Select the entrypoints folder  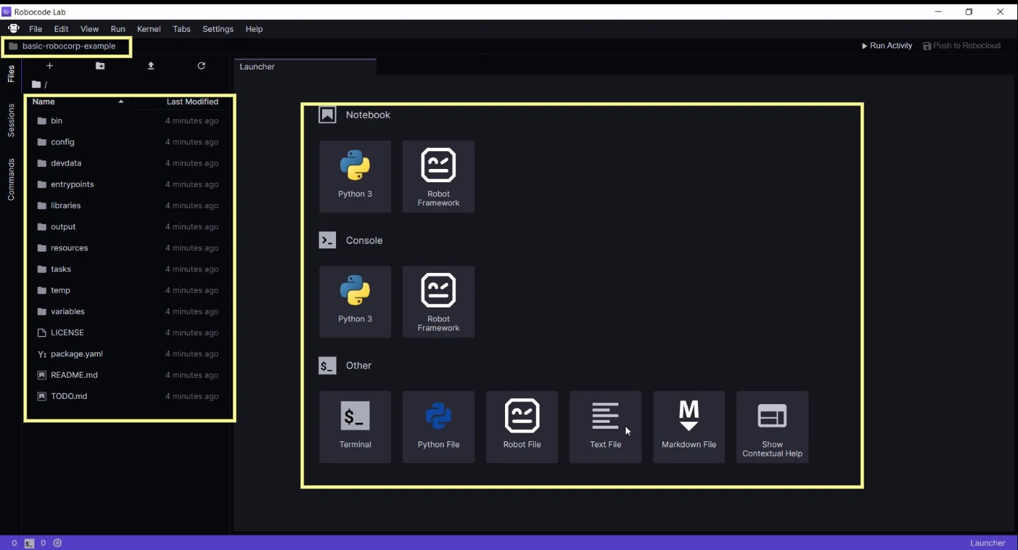point(129,184)
